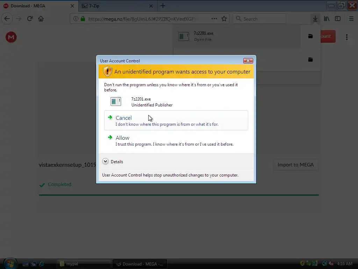This screenshot has width=358, height=269.
Task: Toggle the downloads panel arrow button
Action: coord(315,19)
